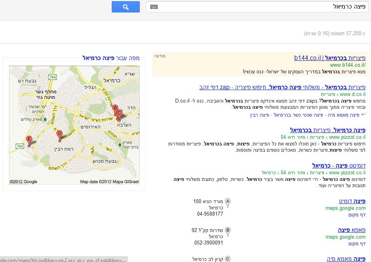Click the C pin beside קניון לב כרמיאל

[x=228, y=259]
